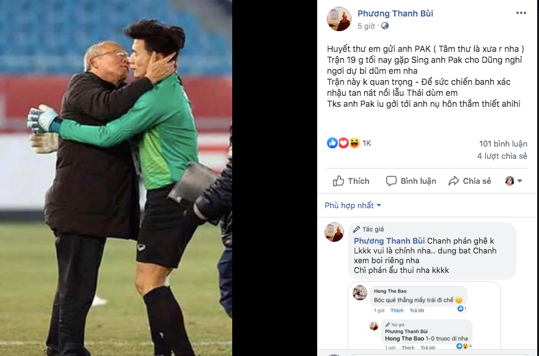This screenshot has width=539, height=356.
Task: Click the globe public audience icon
Action: point(384,26)
